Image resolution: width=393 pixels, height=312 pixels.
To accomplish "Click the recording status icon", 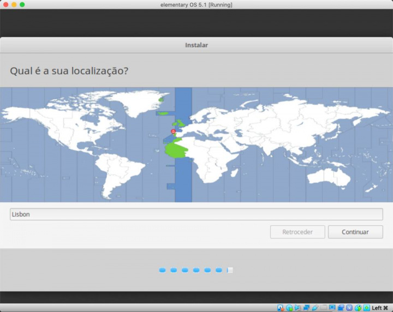I will click(341, 308).
